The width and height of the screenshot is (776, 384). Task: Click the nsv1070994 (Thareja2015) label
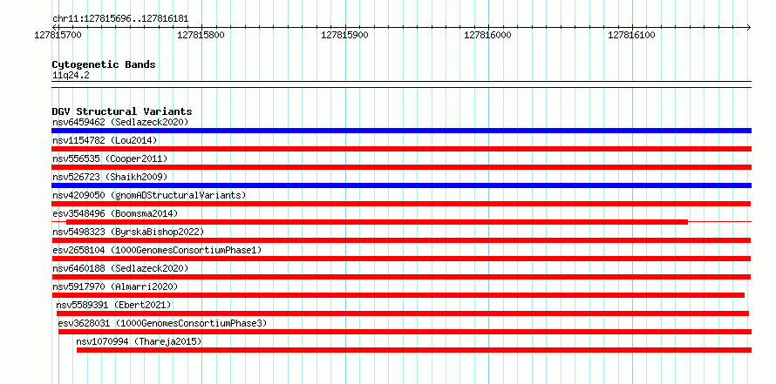click(x=139, y=341)
